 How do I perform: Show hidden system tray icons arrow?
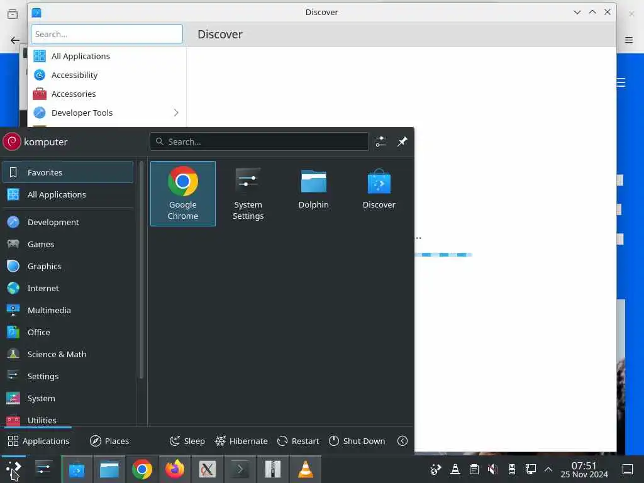pyautogui.click(x=548, y=469)
